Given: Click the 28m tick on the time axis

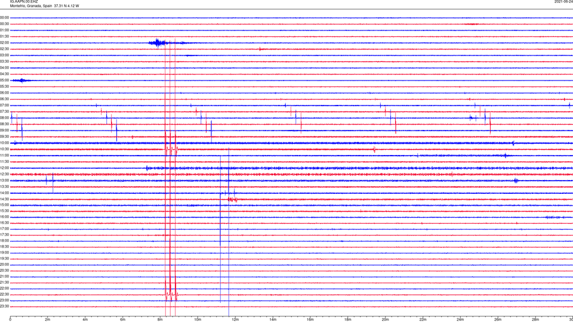Looking at the screenshot, I should (535, 320).
